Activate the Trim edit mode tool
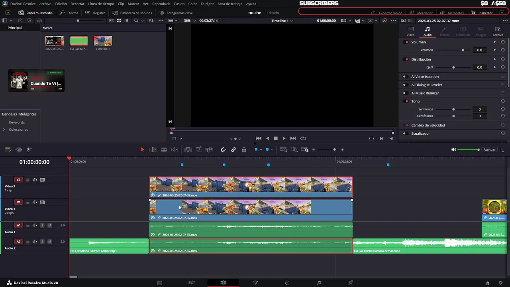 (x=153, y=149)
